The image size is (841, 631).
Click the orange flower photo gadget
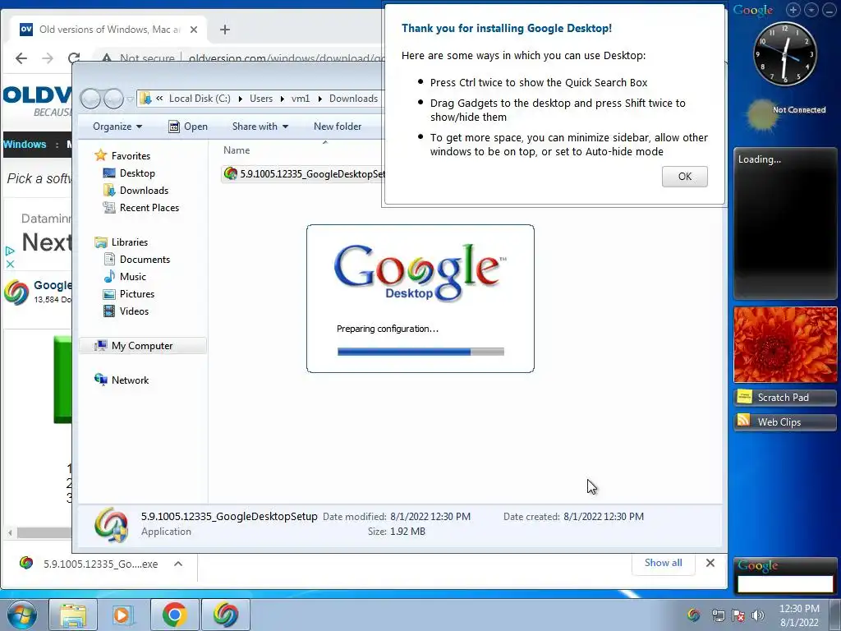click(x=784, y=344)
